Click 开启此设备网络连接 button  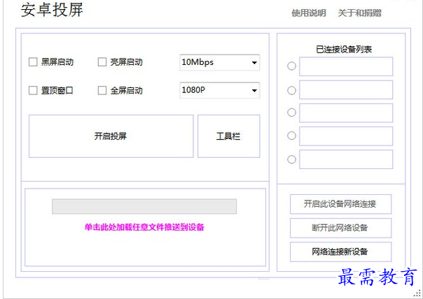point(340,204)
